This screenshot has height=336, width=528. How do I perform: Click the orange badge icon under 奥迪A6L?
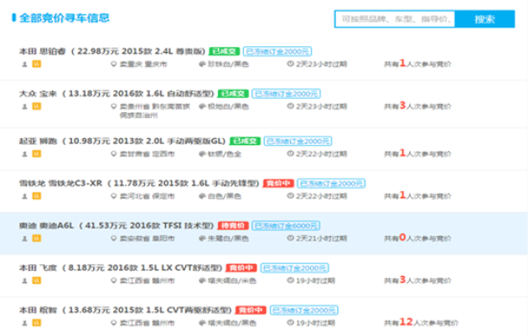coord(36,238)
